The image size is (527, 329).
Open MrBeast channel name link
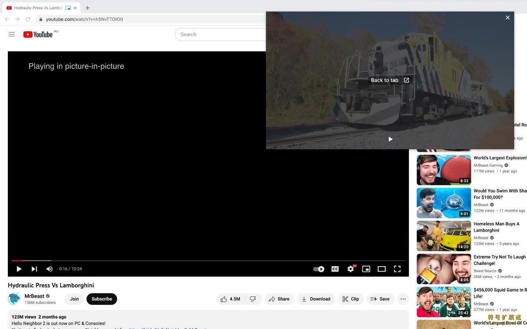pyautogui.click(x=34, y=296)
